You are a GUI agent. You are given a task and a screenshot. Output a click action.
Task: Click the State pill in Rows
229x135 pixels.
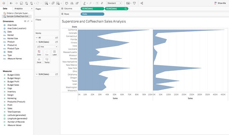(x=92, y=14)
